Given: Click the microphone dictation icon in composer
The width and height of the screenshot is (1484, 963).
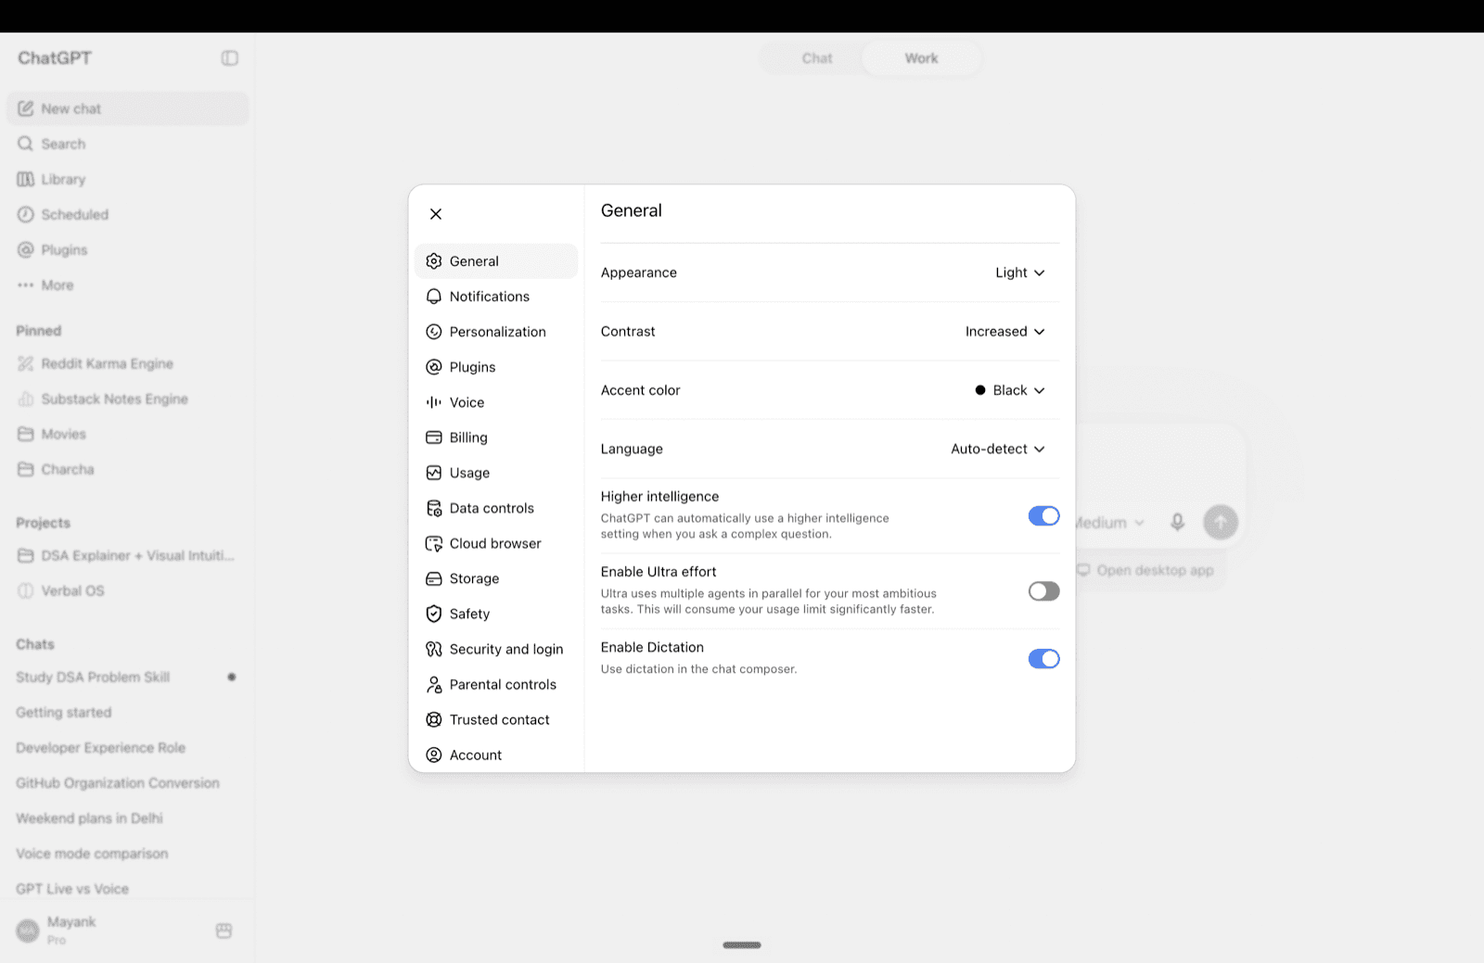Looking at the screenshot, I should (x=1177, y=522).
